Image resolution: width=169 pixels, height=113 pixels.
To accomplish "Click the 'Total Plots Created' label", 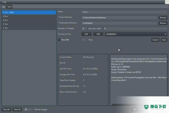I will (x=67, y=80).
